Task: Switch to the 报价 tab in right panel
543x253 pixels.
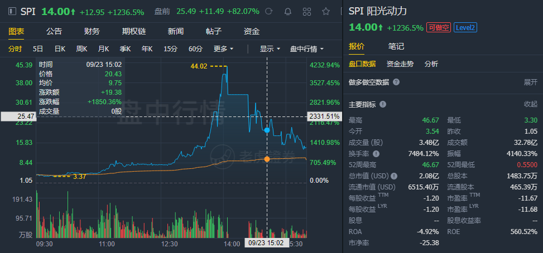Action: tap(357, 46)
